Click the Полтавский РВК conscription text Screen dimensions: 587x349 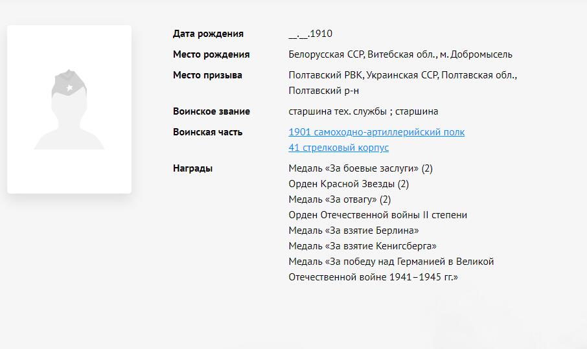click(x=325, y=75)
